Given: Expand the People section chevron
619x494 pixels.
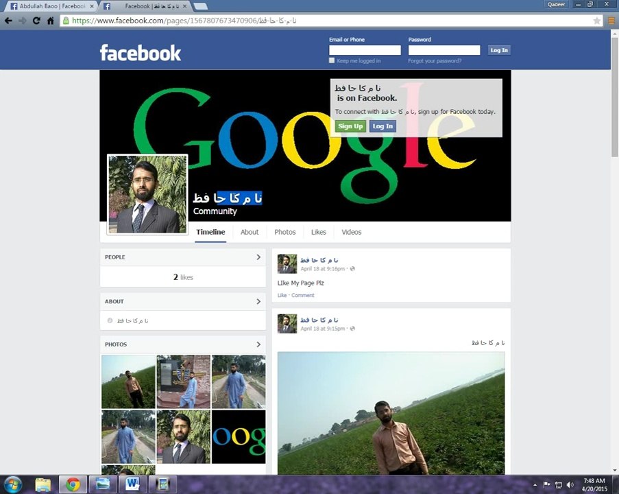Looking at the screenshot, I should click(x=258, y=257).
